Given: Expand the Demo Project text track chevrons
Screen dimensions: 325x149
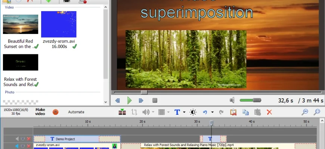Looking at the screenshot, I should 23,139.
